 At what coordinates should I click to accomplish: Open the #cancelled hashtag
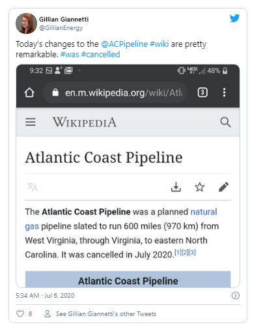[100, 54]
